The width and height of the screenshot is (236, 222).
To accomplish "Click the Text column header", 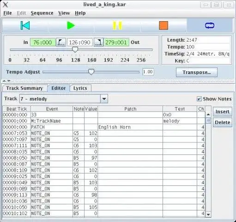I will tap(180, 109).
